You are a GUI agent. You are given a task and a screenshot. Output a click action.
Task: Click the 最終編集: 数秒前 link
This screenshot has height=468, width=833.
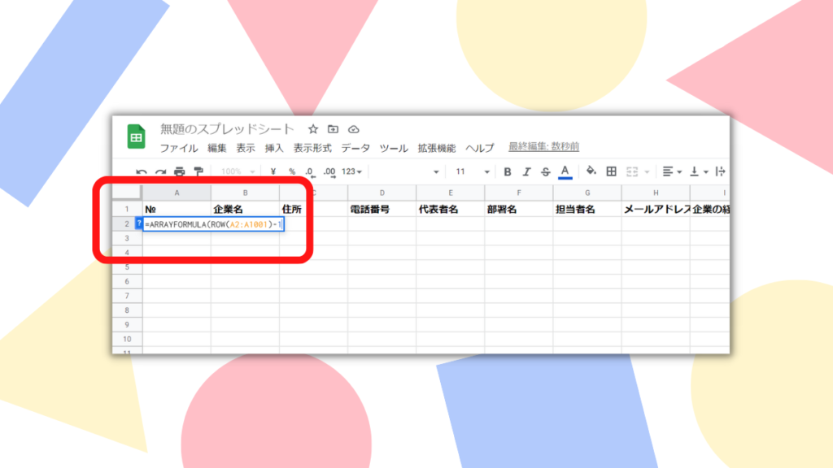[x=543, y=147]
